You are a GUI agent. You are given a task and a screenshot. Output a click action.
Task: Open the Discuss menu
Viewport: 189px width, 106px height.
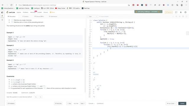(46, 12)
